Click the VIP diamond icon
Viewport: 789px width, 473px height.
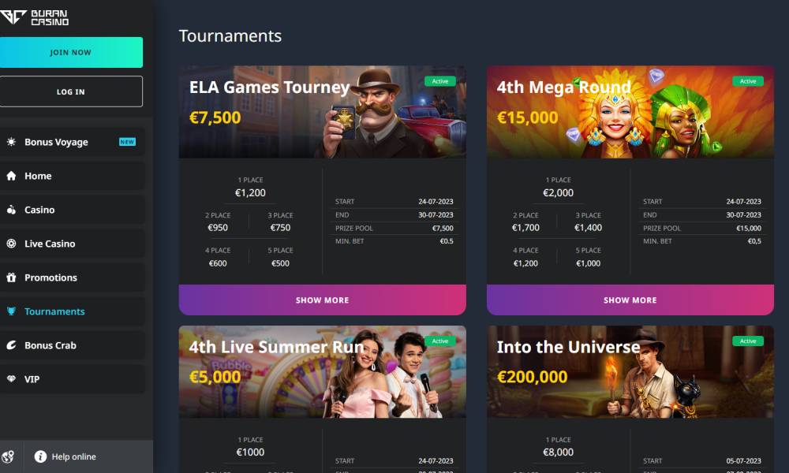pyautogui.click(x=11, y=379)
